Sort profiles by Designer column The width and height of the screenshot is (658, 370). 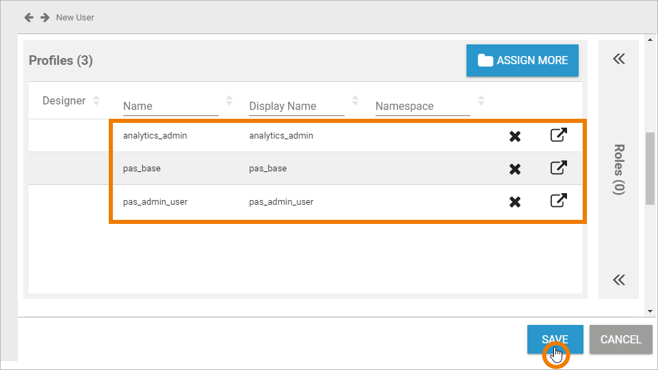[x=96, y=101]
